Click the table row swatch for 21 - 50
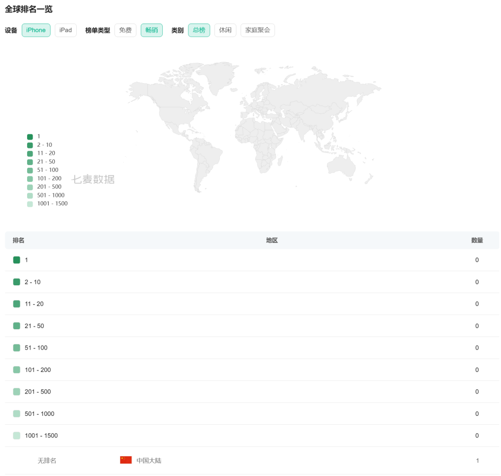Screen dimensions: 501x476 (17, 326)
